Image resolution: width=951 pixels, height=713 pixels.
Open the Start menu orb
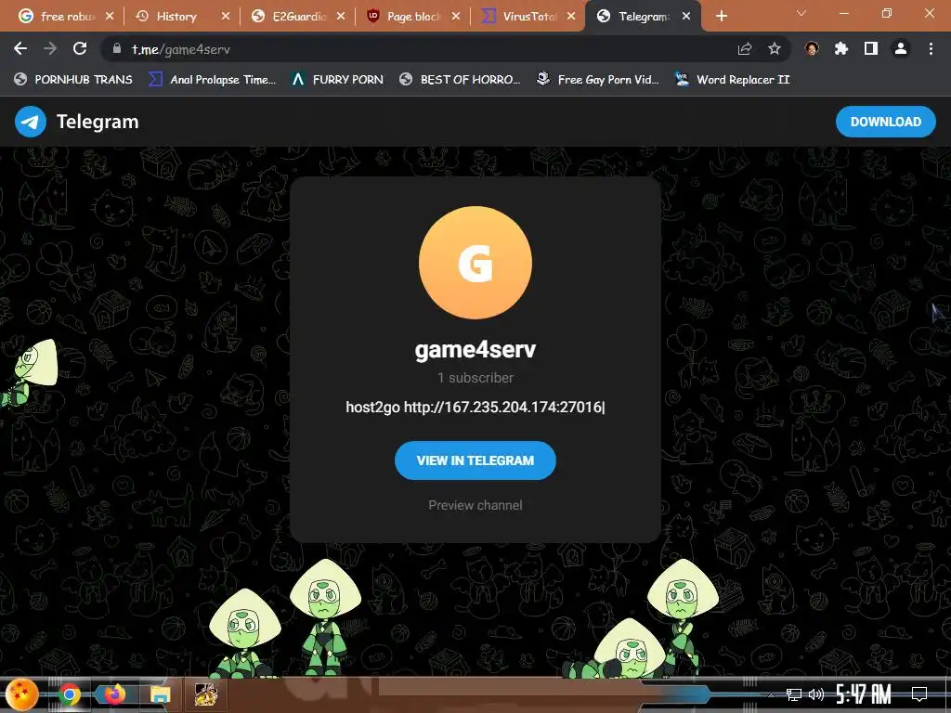point(22,694)
